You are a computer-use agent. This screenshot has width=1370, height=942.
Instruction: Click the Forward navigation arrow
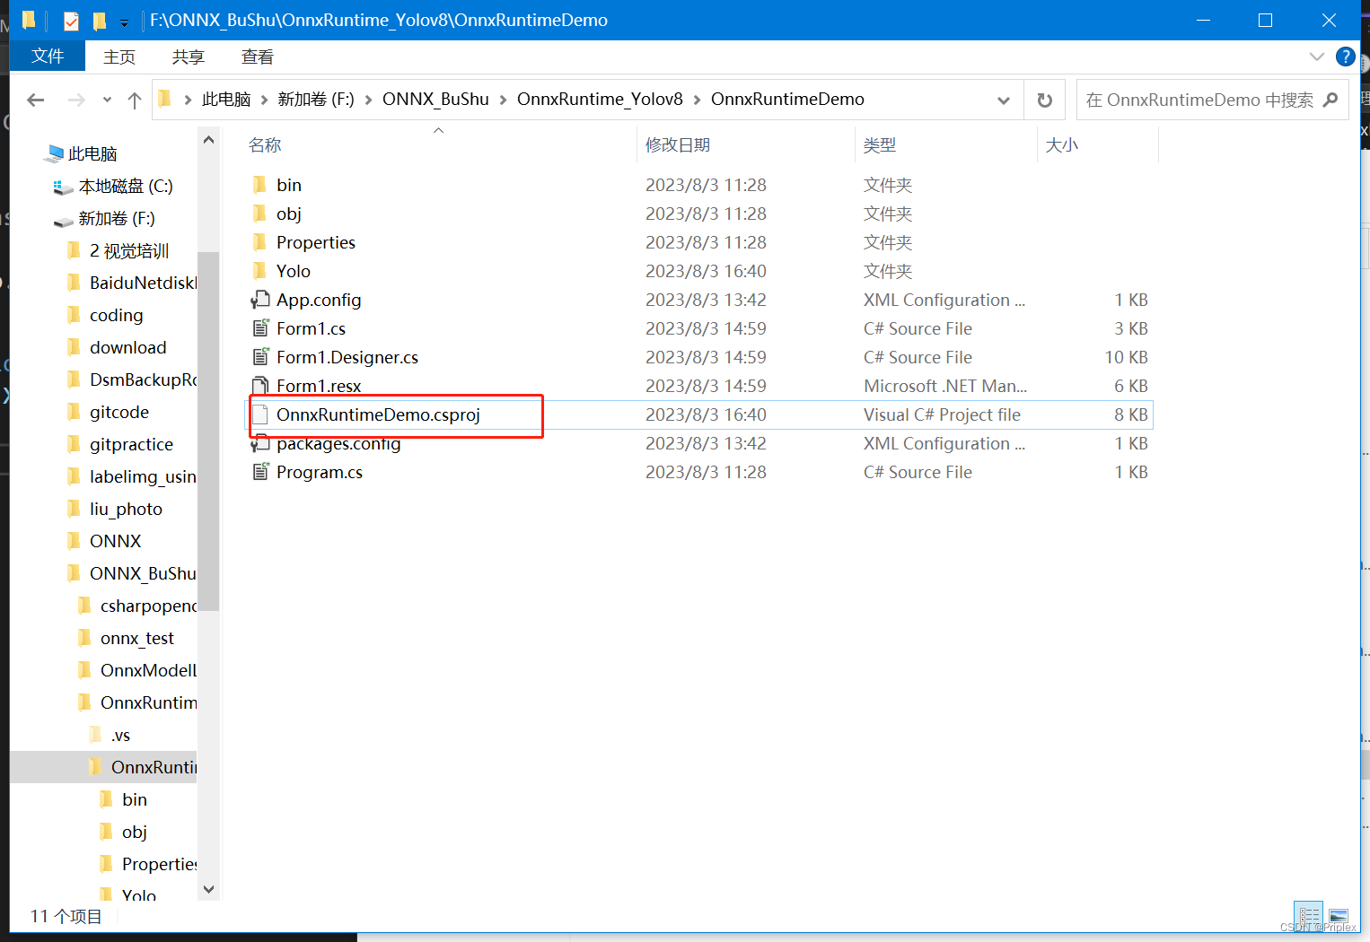(x=76, y=100)
